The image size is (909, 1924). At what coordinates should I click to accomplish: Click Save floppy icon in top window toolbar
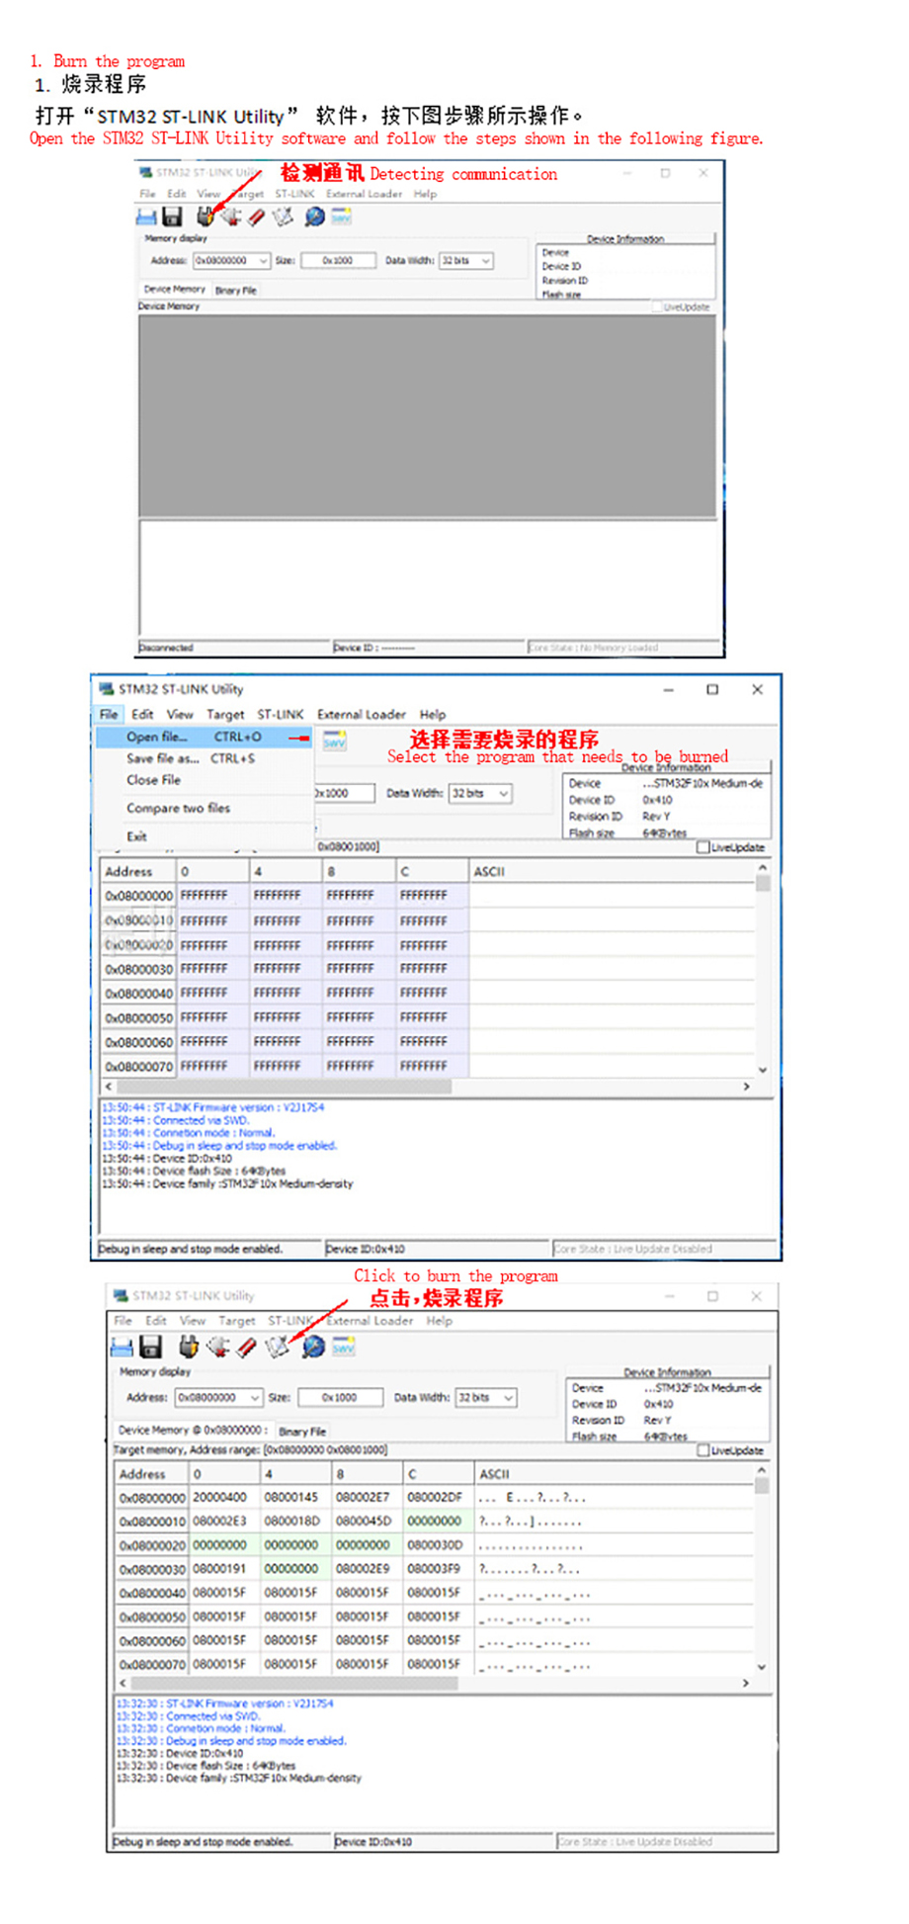tap(172, 217)
